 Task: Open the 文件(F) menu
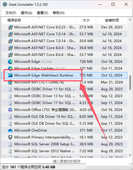click(x=11, y=13)
